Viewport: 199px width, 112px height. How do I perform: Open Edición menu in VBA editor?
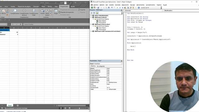(102, 5)
